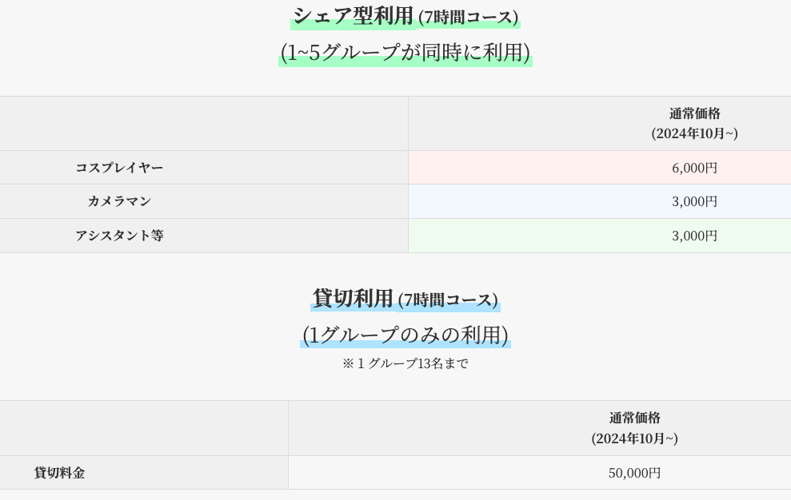Click the アシスタント等 3,000円 price cell

click(599, 236)
